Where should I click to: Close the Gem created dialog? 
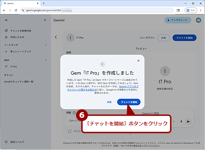point(139,61)
